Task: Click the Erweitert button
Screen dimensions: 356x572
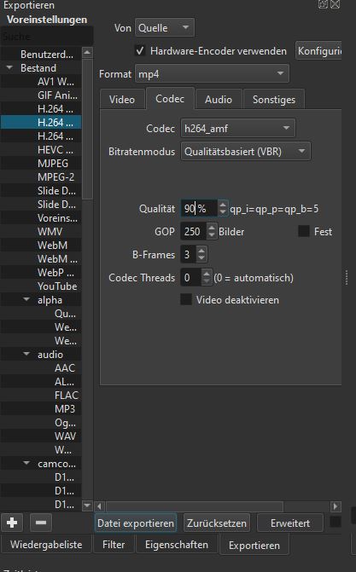Action: click(290, 523)
